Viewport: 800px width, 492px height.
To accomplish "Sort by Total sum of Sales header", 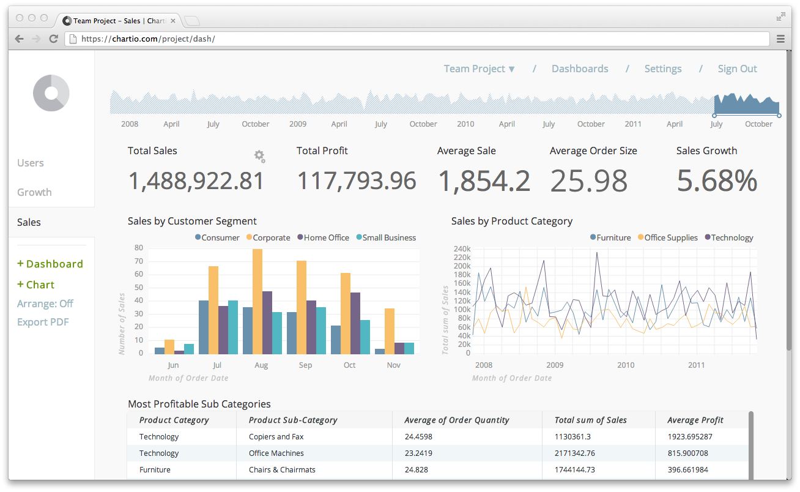I will [x=591, y=420].
